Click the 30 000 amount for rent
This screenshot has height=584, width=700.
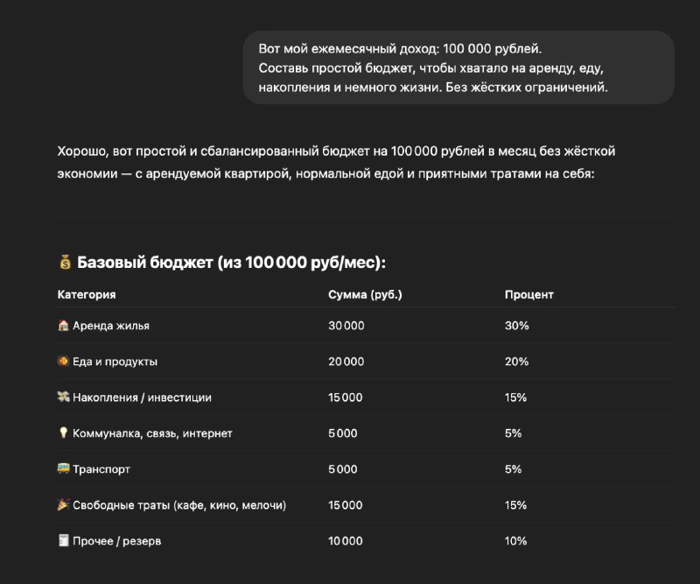pyautogui.click(x=346, y=326)
